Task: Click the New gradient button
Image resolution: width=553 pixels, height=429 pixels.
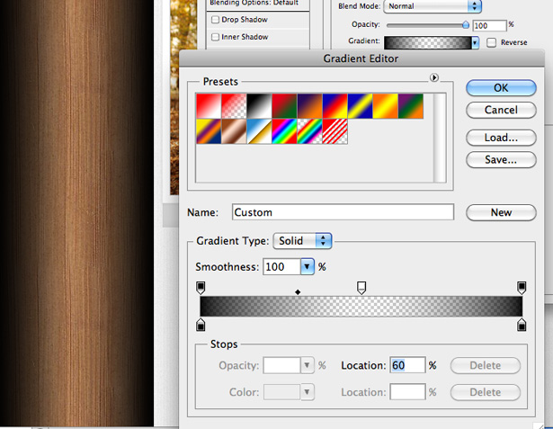Action: [501, 212]
